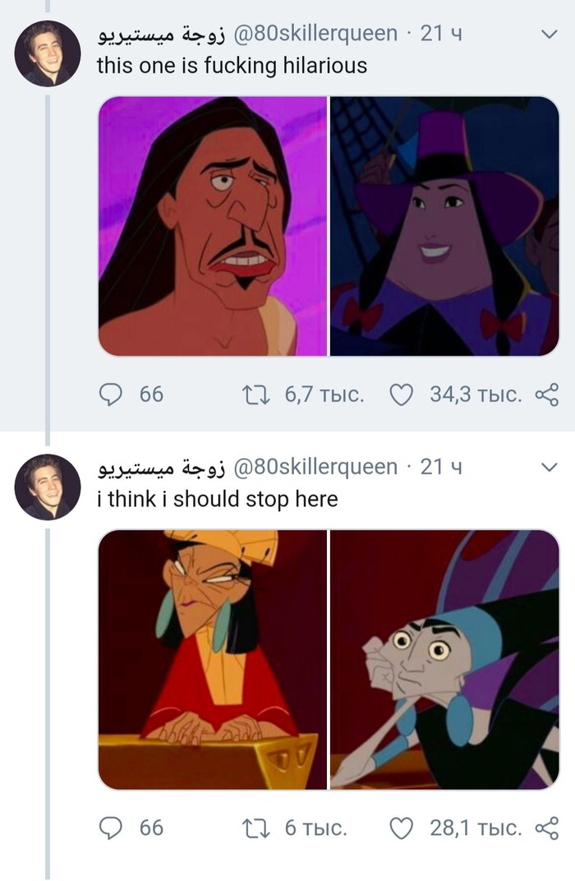
Task: Open profile avatar on first tweet
Action: pyautogui.click(x=47, y=53)
